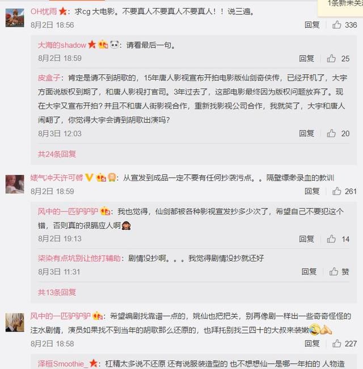Click the new unread notification banner

341,7
